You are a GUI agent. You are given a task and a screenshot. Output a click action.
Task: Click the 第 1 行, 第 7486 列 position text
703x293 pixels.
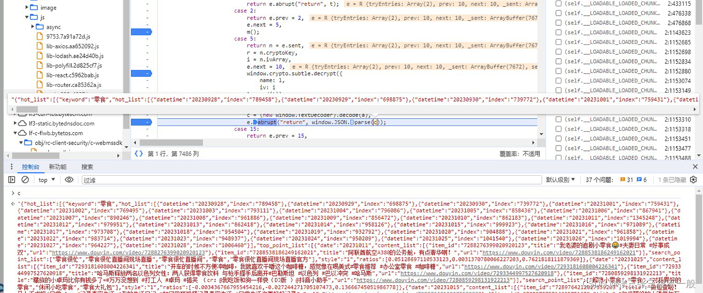[173, 153]
